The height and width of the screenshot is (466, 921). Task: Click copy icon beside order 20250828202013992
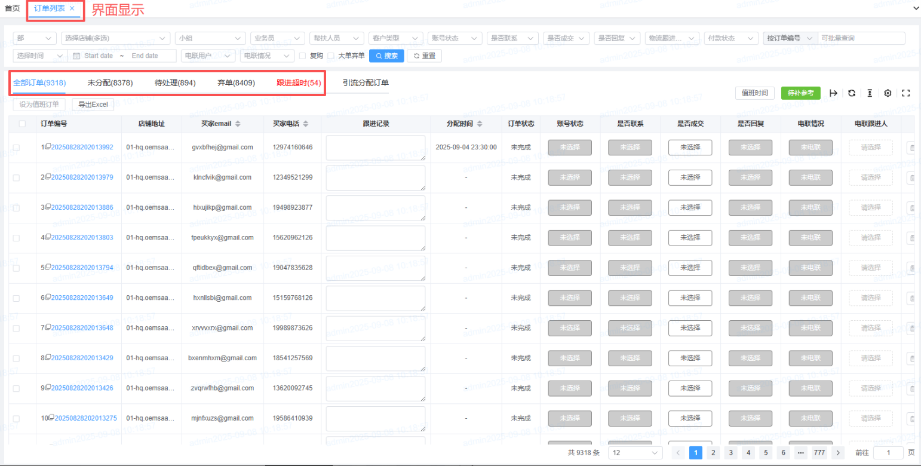coord(48,146)
